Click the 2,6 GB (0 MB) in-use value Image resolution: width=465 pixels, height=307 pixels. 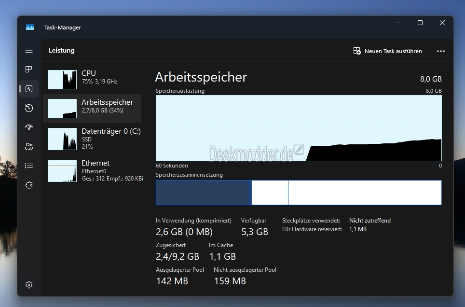(x=184, y=232)
